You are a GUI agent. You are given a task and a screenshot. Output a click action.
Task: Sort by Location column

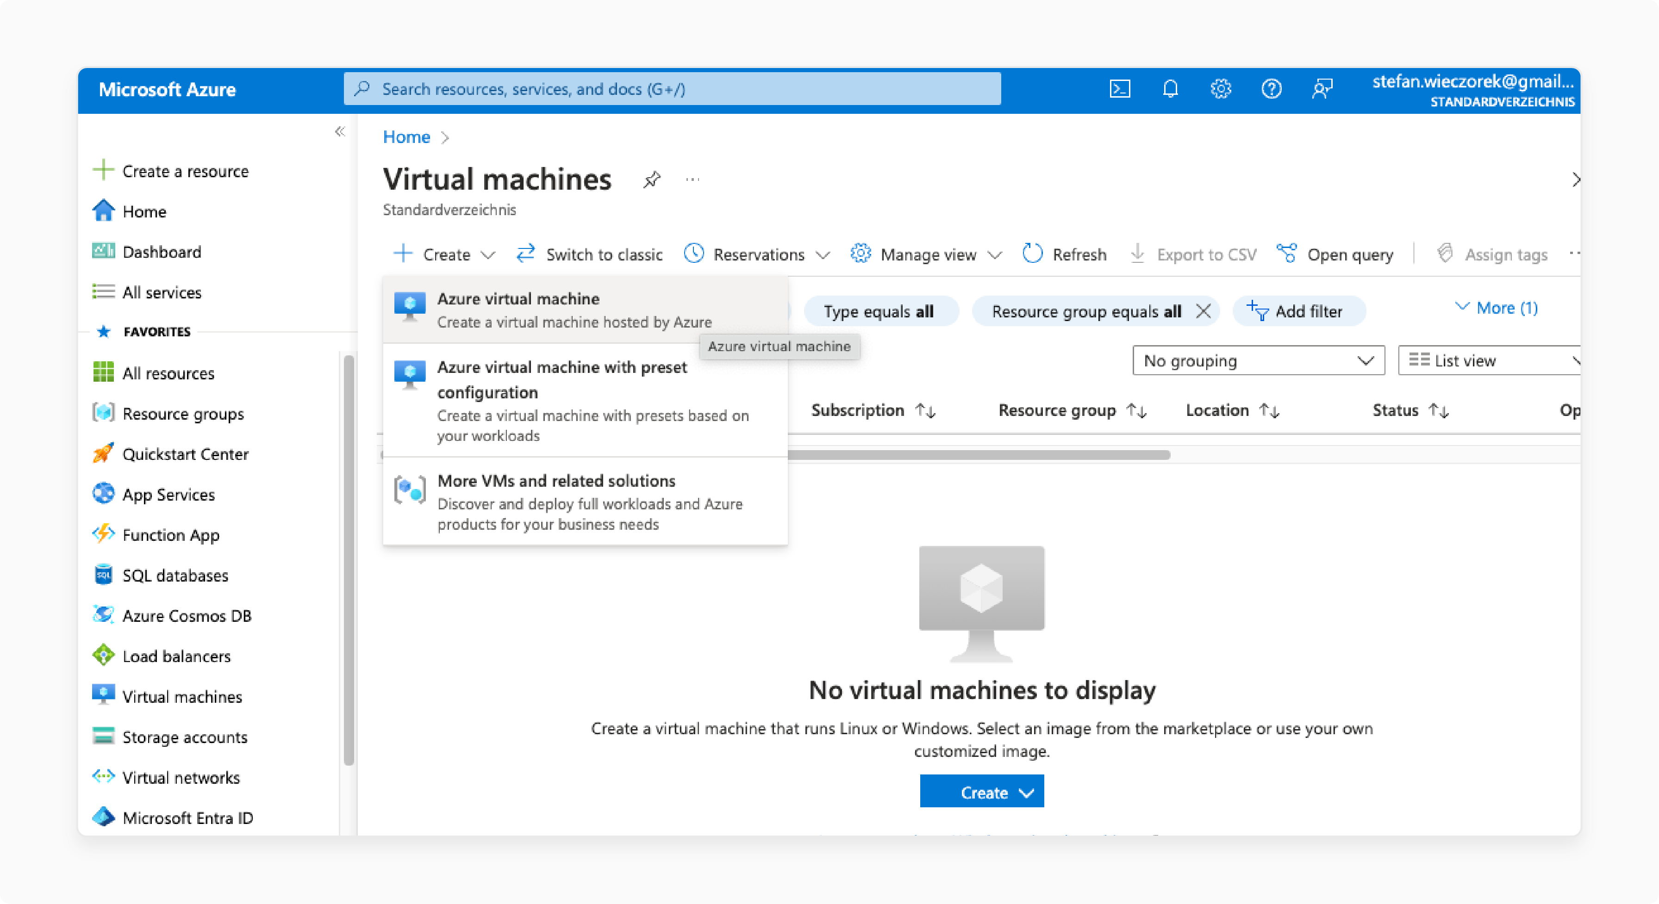[1232, 411]
